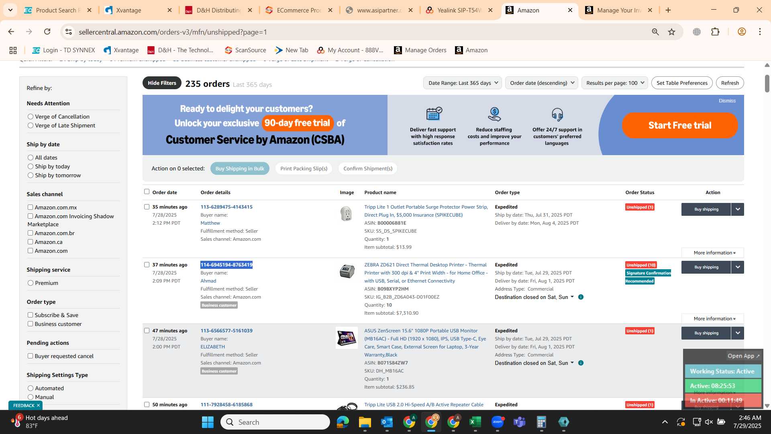Expand Buy shipping arrow for ZEBRA order

(x=738, y=267)
